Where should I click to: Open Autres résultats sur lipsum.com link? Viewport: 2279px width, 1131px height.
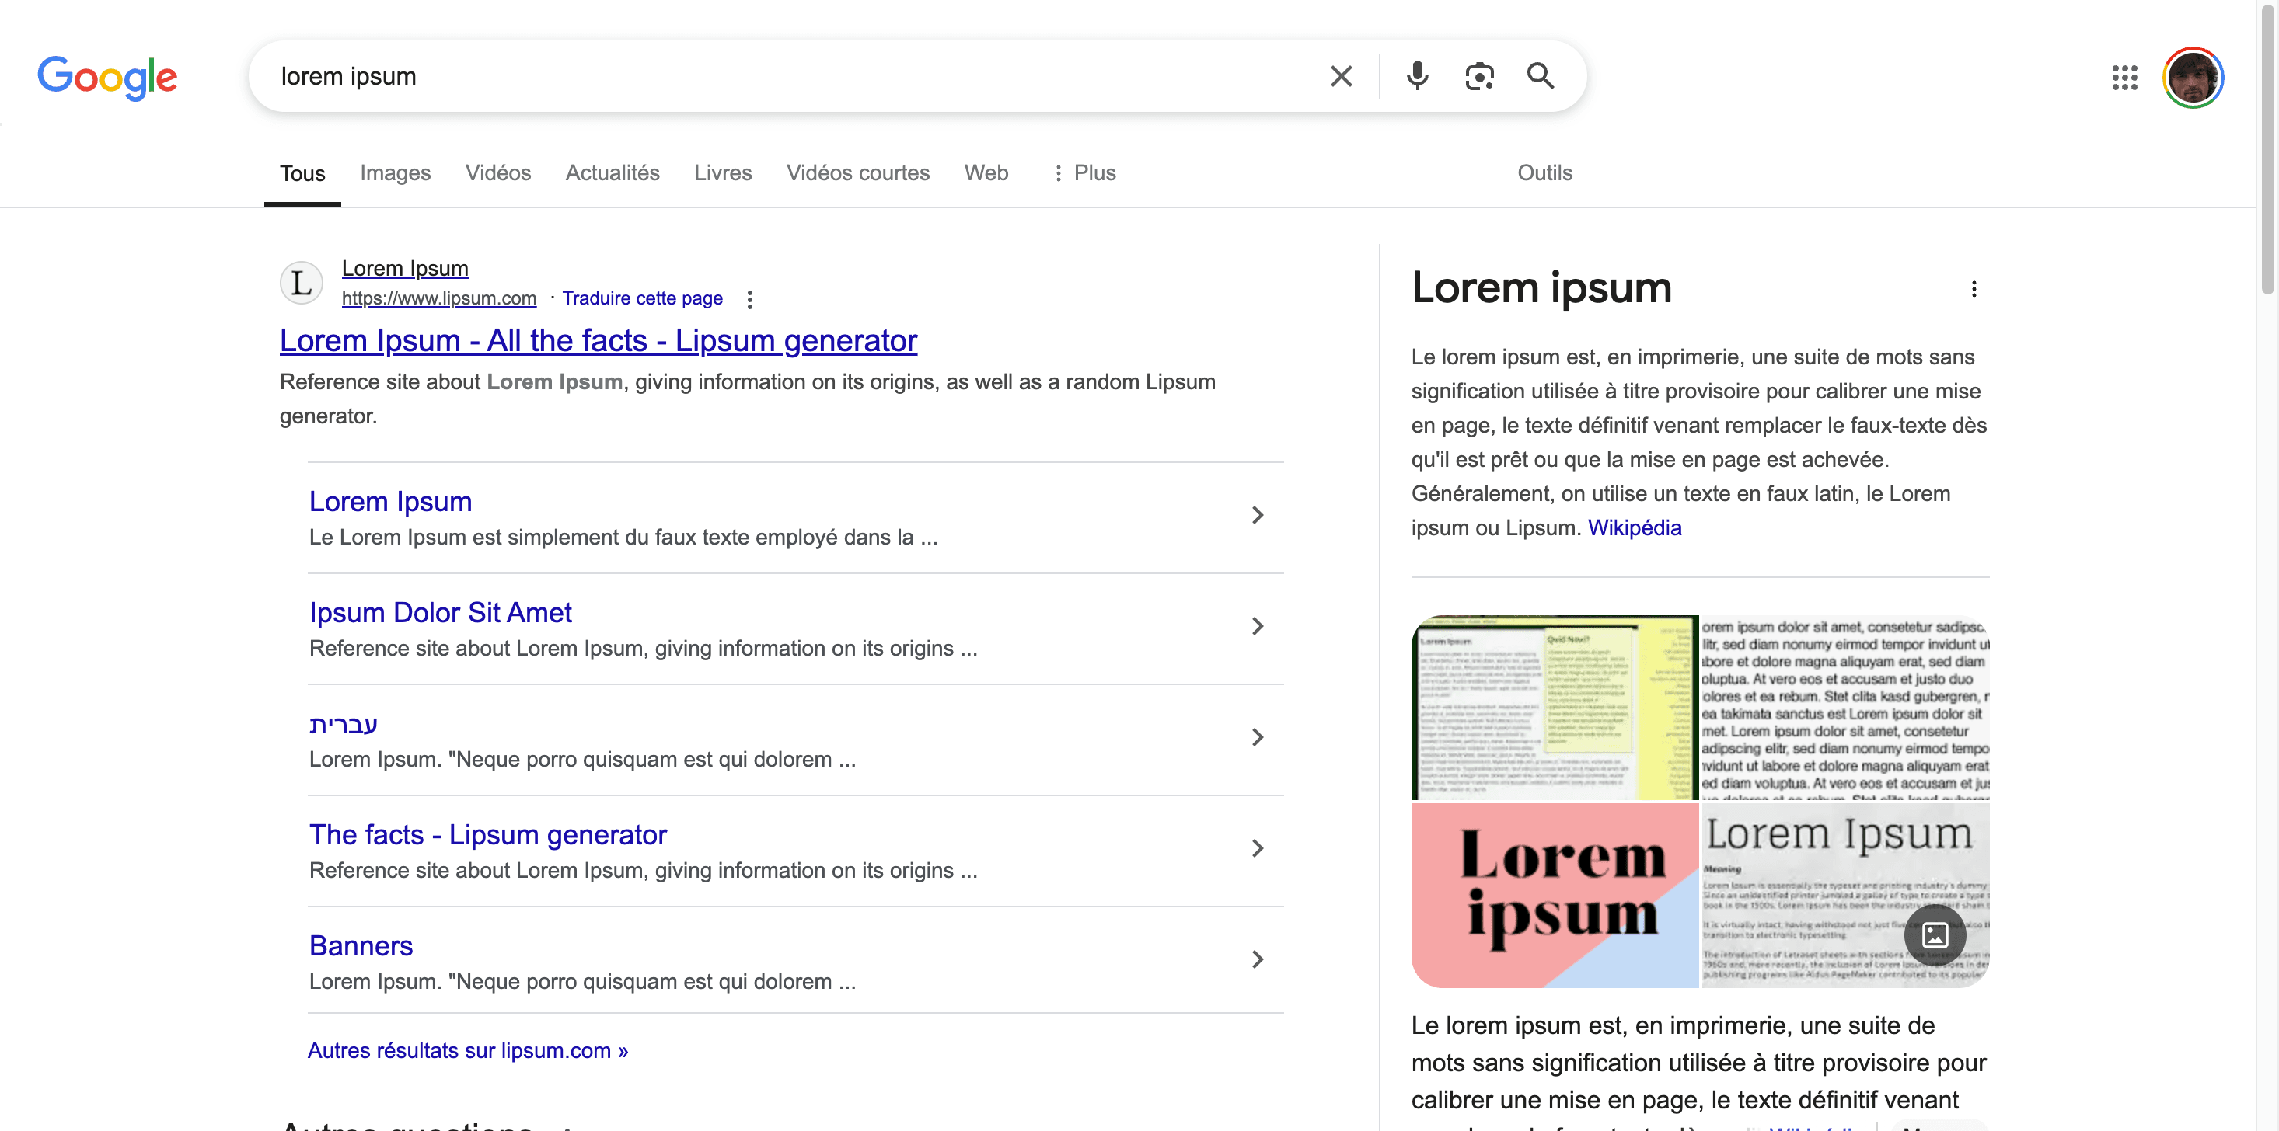coord(467,1050)
